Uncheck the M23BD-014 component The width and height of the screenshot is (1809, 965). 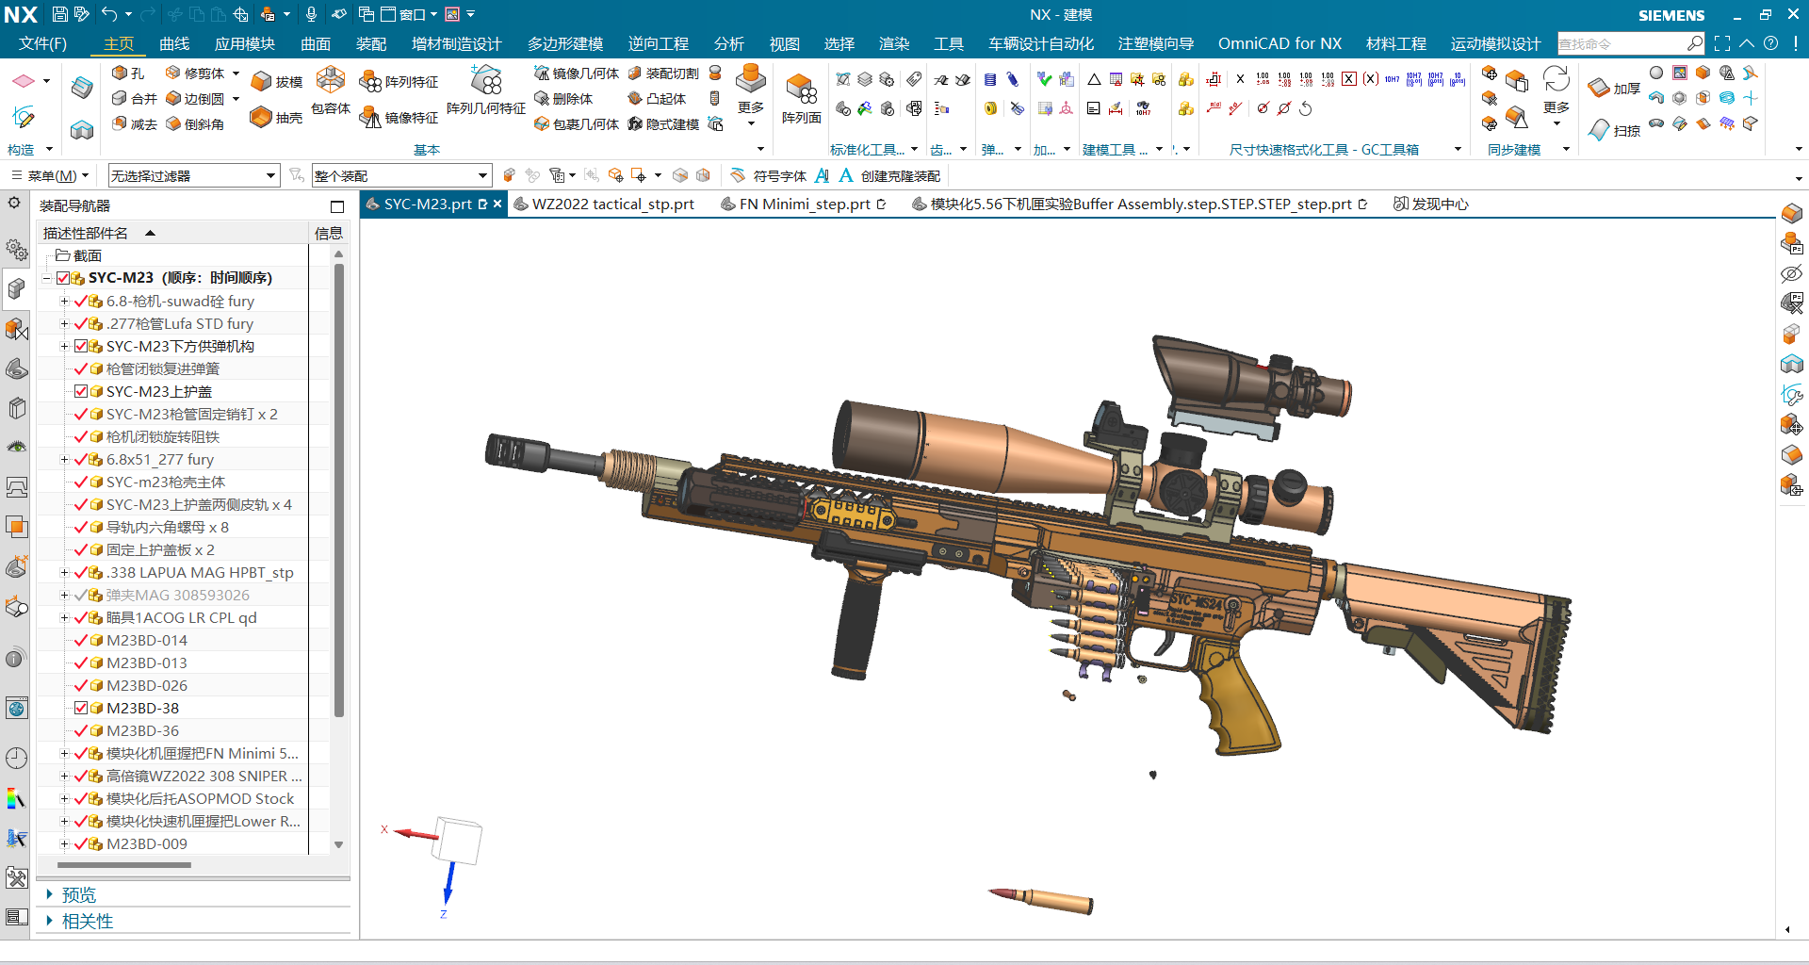[81, 640]
